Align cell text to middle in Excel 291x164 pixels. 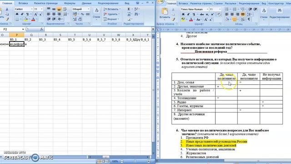point(54,9)
